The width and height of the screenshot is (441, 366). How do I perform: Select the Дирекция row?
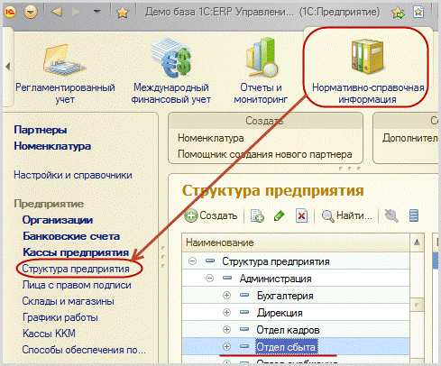pyautogui.click(x=296, y=313)
